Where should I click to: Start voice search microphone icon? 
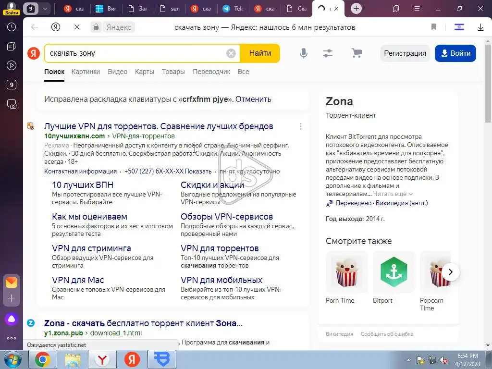(x=304, y=53)
